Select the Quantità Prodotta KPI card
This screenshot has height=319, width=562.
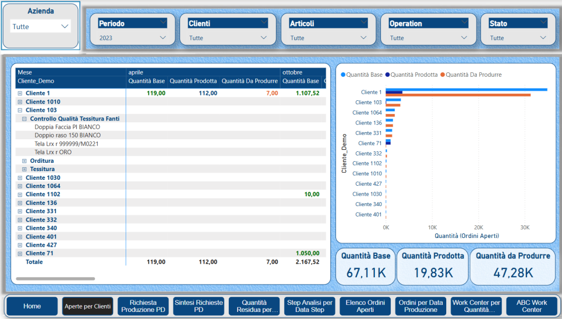(433, 266)
